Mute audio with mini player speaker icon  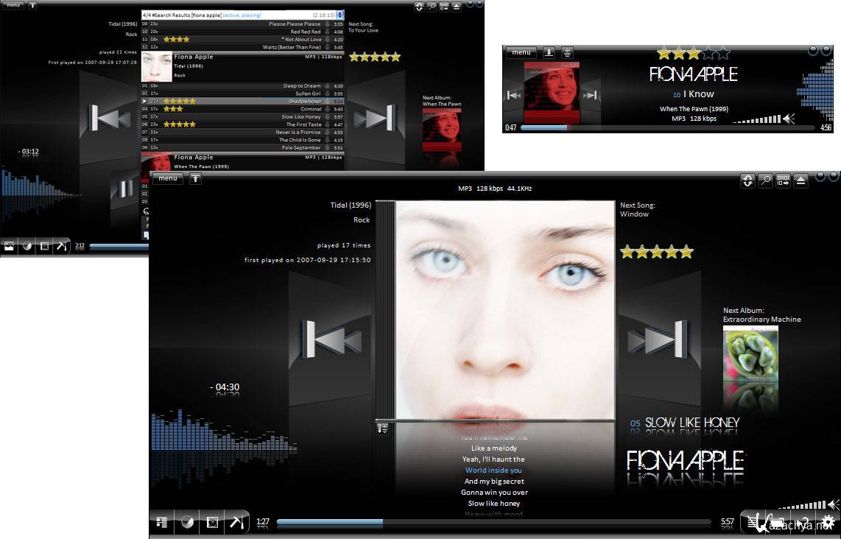[x=789, y=119]
